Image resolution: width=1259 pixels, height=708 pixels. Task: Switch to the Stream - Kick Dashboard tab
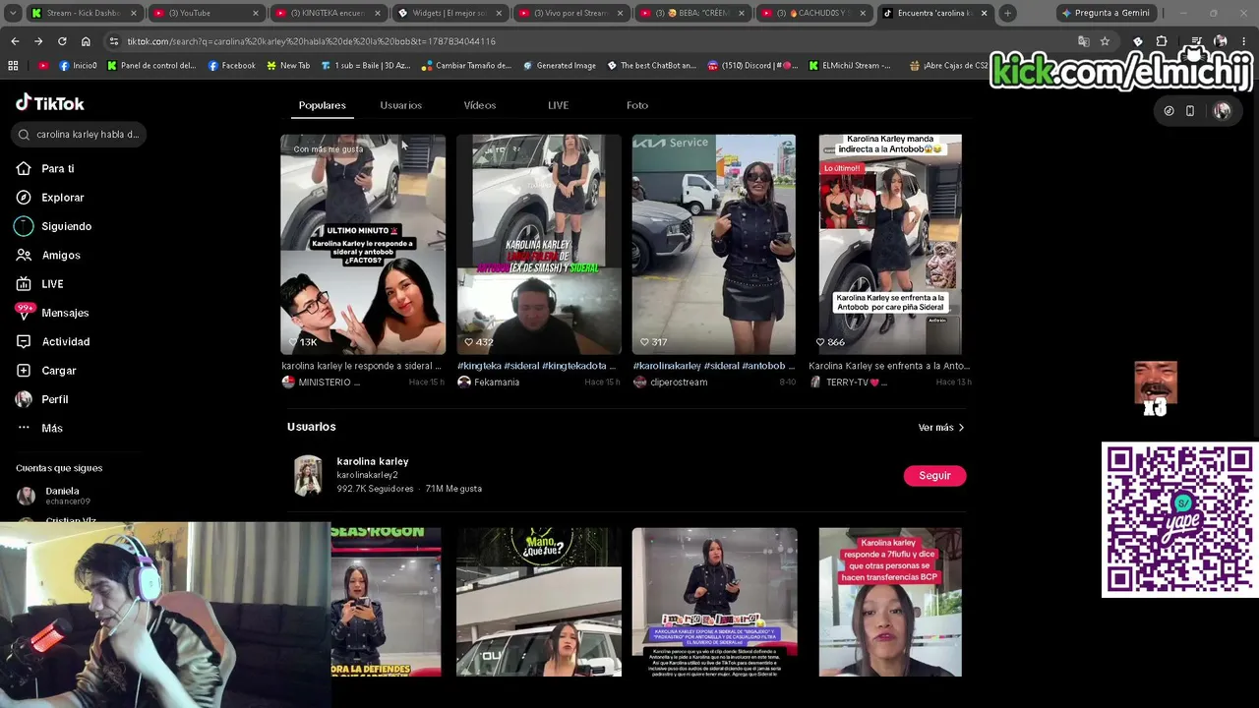point(84,13)
